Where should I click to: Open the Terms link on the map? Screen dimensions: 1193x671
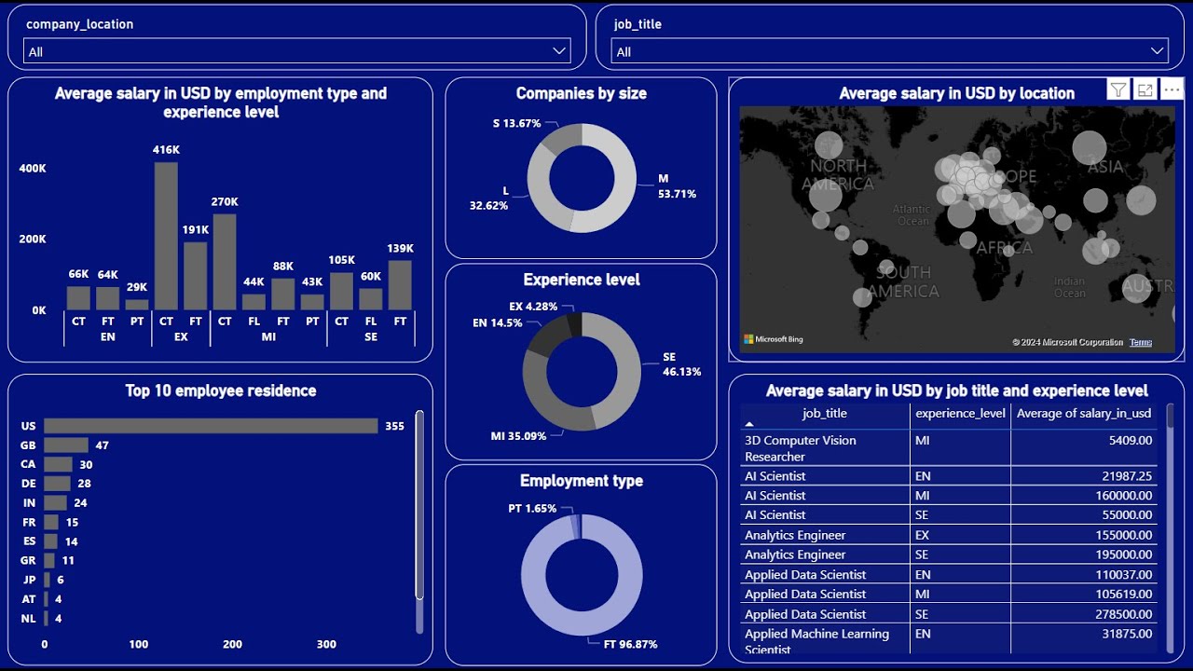tap(1141, 342)
